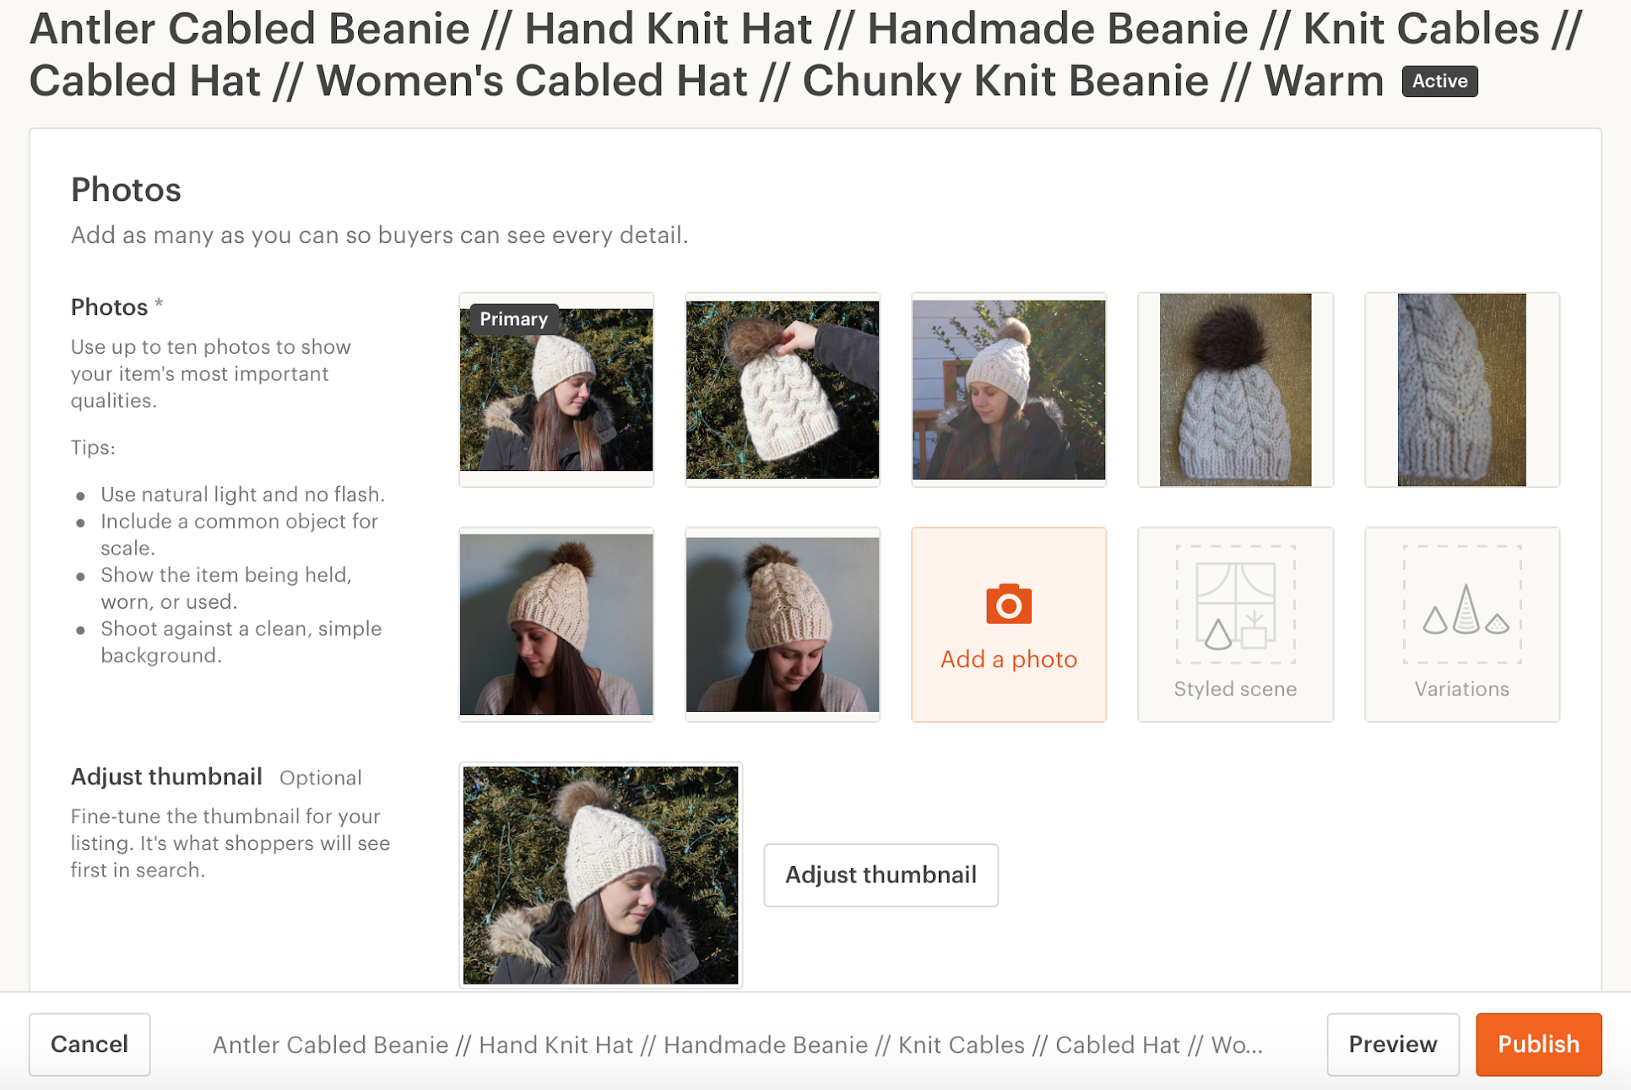Image resolution: width=1631 pixels, height=1090 pixels.
Task: Select flat-lay beanie photo with dark pom-pom
Action: [x=1235, y=390]
